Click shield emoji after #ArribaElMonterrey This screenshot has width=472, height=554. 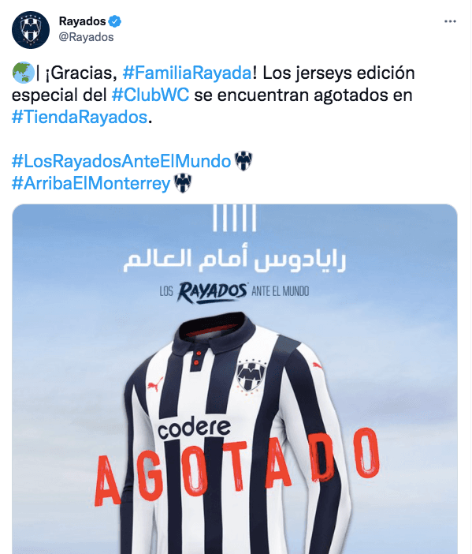(x=183, y=183)
